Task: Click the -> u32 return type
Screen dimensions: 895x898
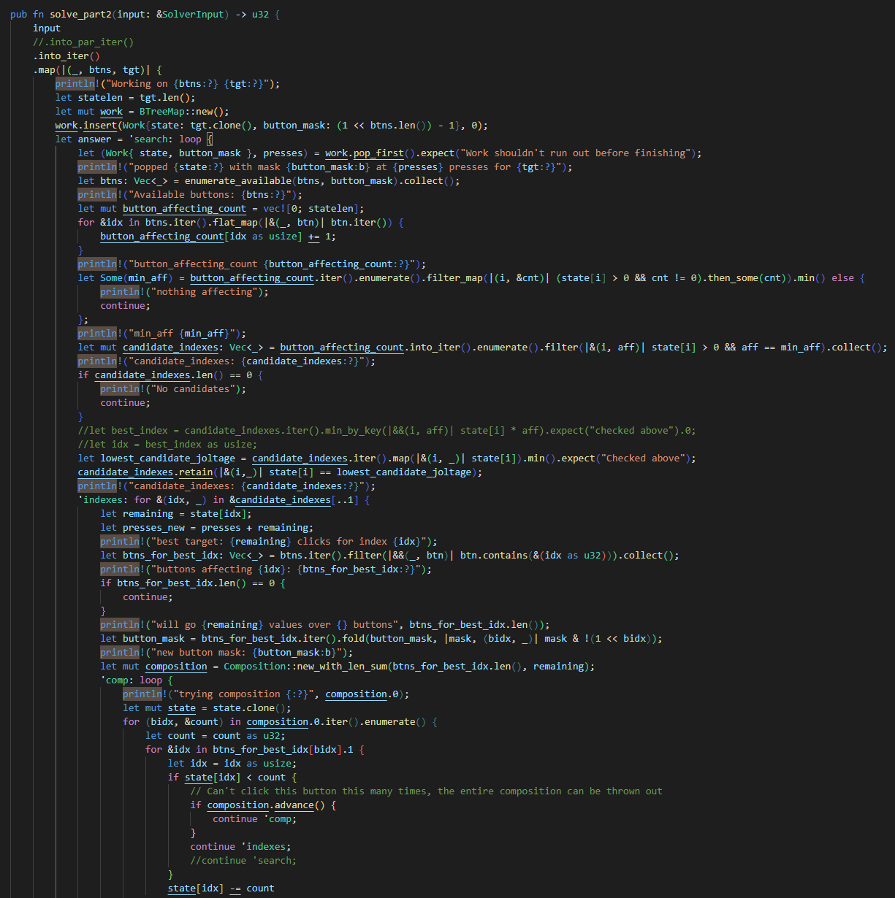Action: (x=252, y=14)
